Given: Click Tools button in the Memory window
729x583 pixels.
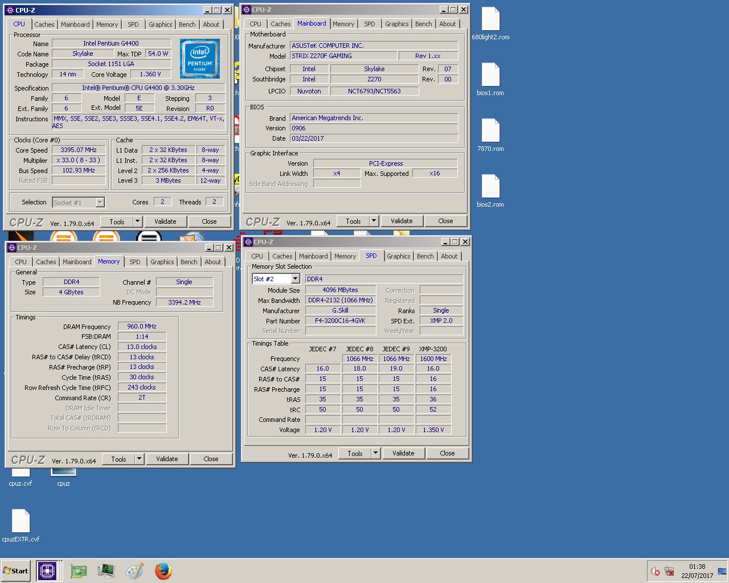Looking at the screenshot, I should 119,459.
